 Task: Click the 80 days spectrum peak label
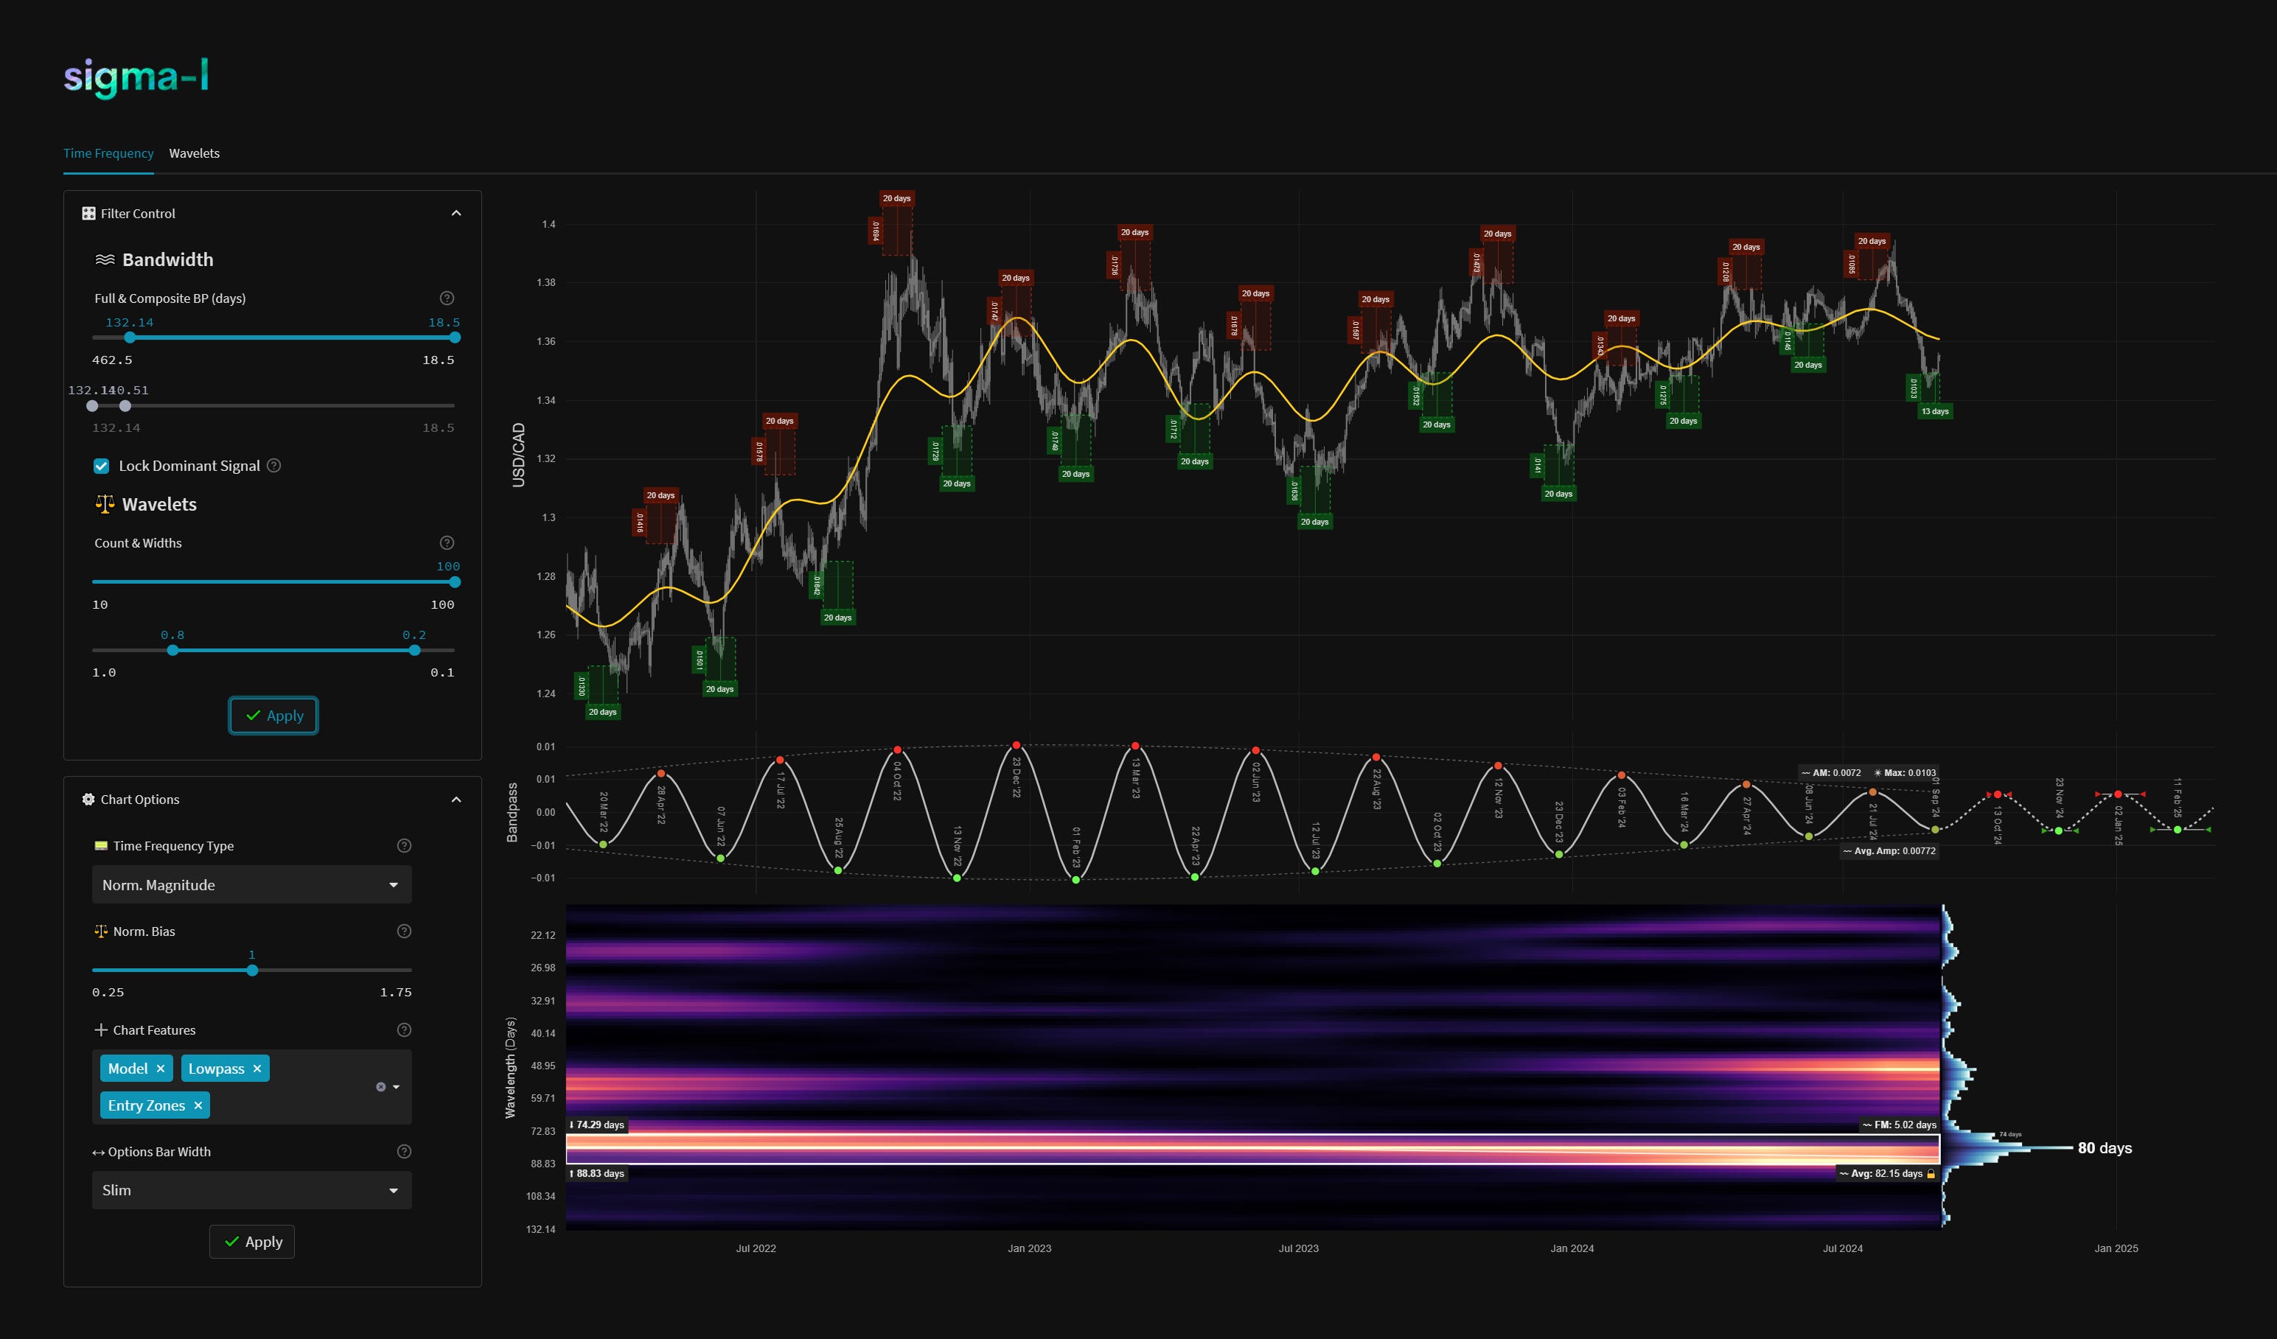coord(2105,1148)
